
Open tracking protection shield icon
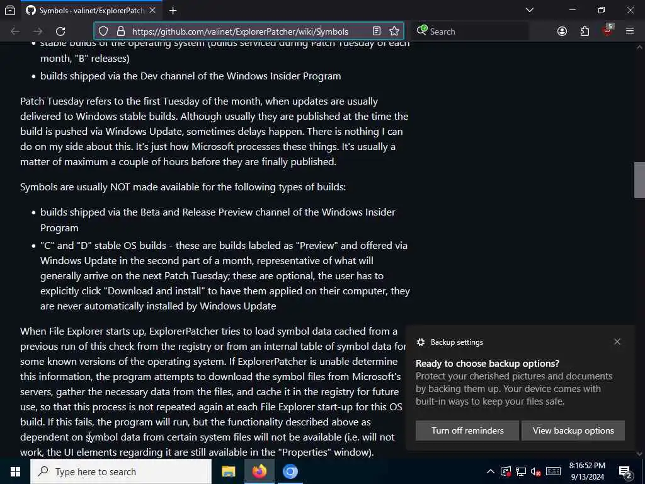point(103,32)
